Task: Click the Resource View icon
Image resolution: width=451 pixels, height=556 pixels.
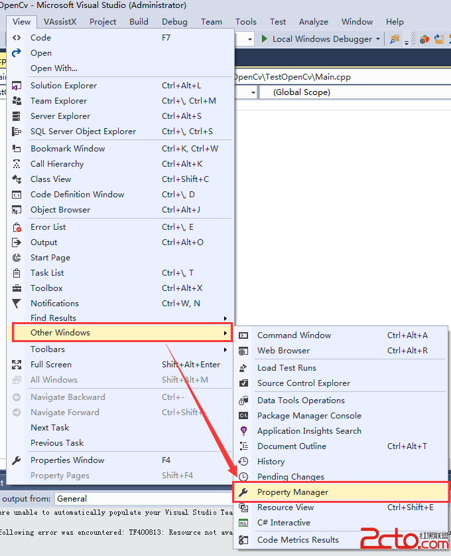Action: (243, 508)
